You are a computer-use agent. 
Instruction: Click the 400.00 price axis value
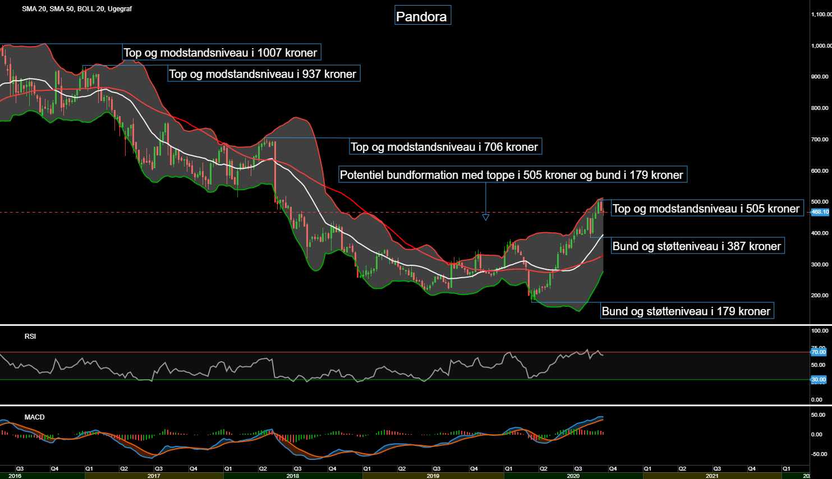[820, 233]
